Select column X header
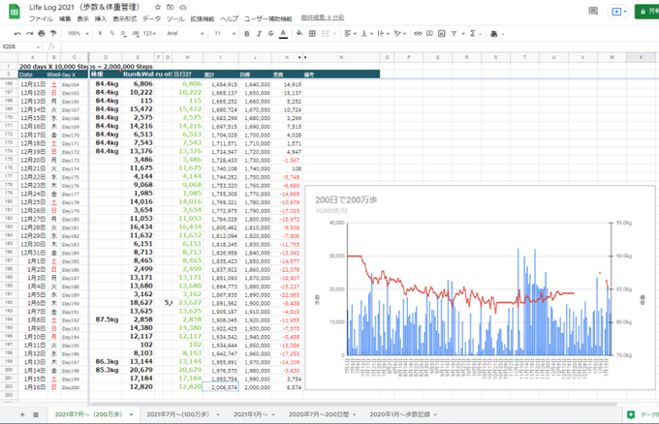 641,57
